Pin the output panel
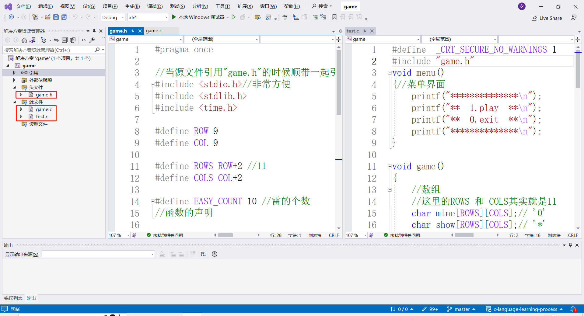Viewport: 584px width, 316px height. 570,245
